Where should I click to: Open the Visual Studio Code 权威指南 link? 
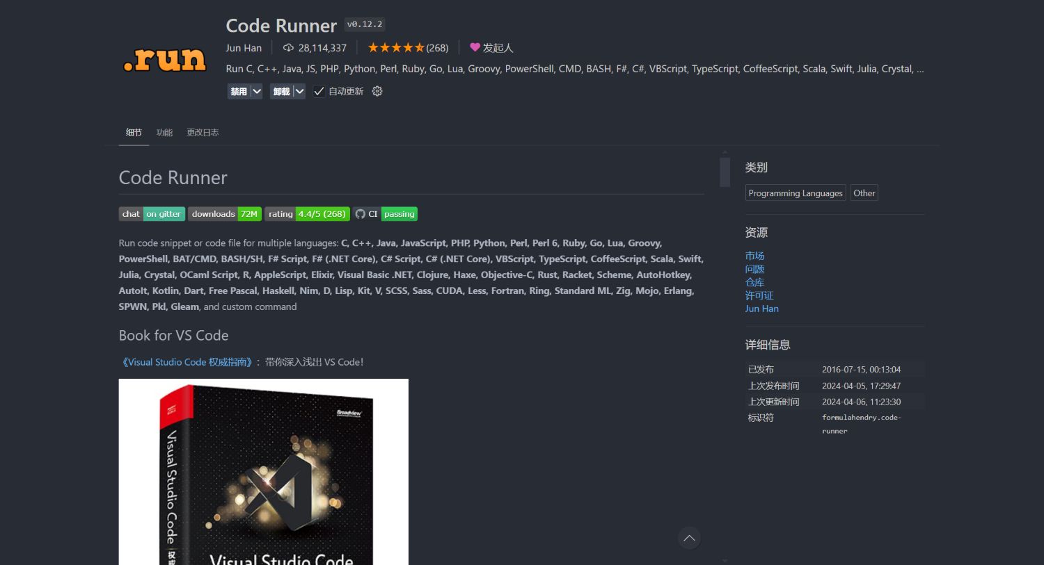pos(187,362)
